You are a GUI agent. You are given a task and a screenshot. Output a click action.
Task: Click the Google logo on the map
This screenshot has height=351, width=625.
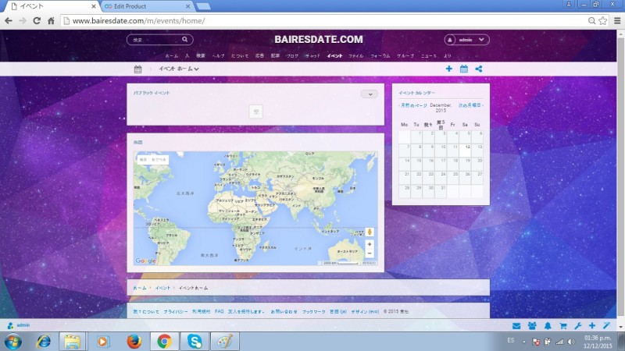pos(145,261)
